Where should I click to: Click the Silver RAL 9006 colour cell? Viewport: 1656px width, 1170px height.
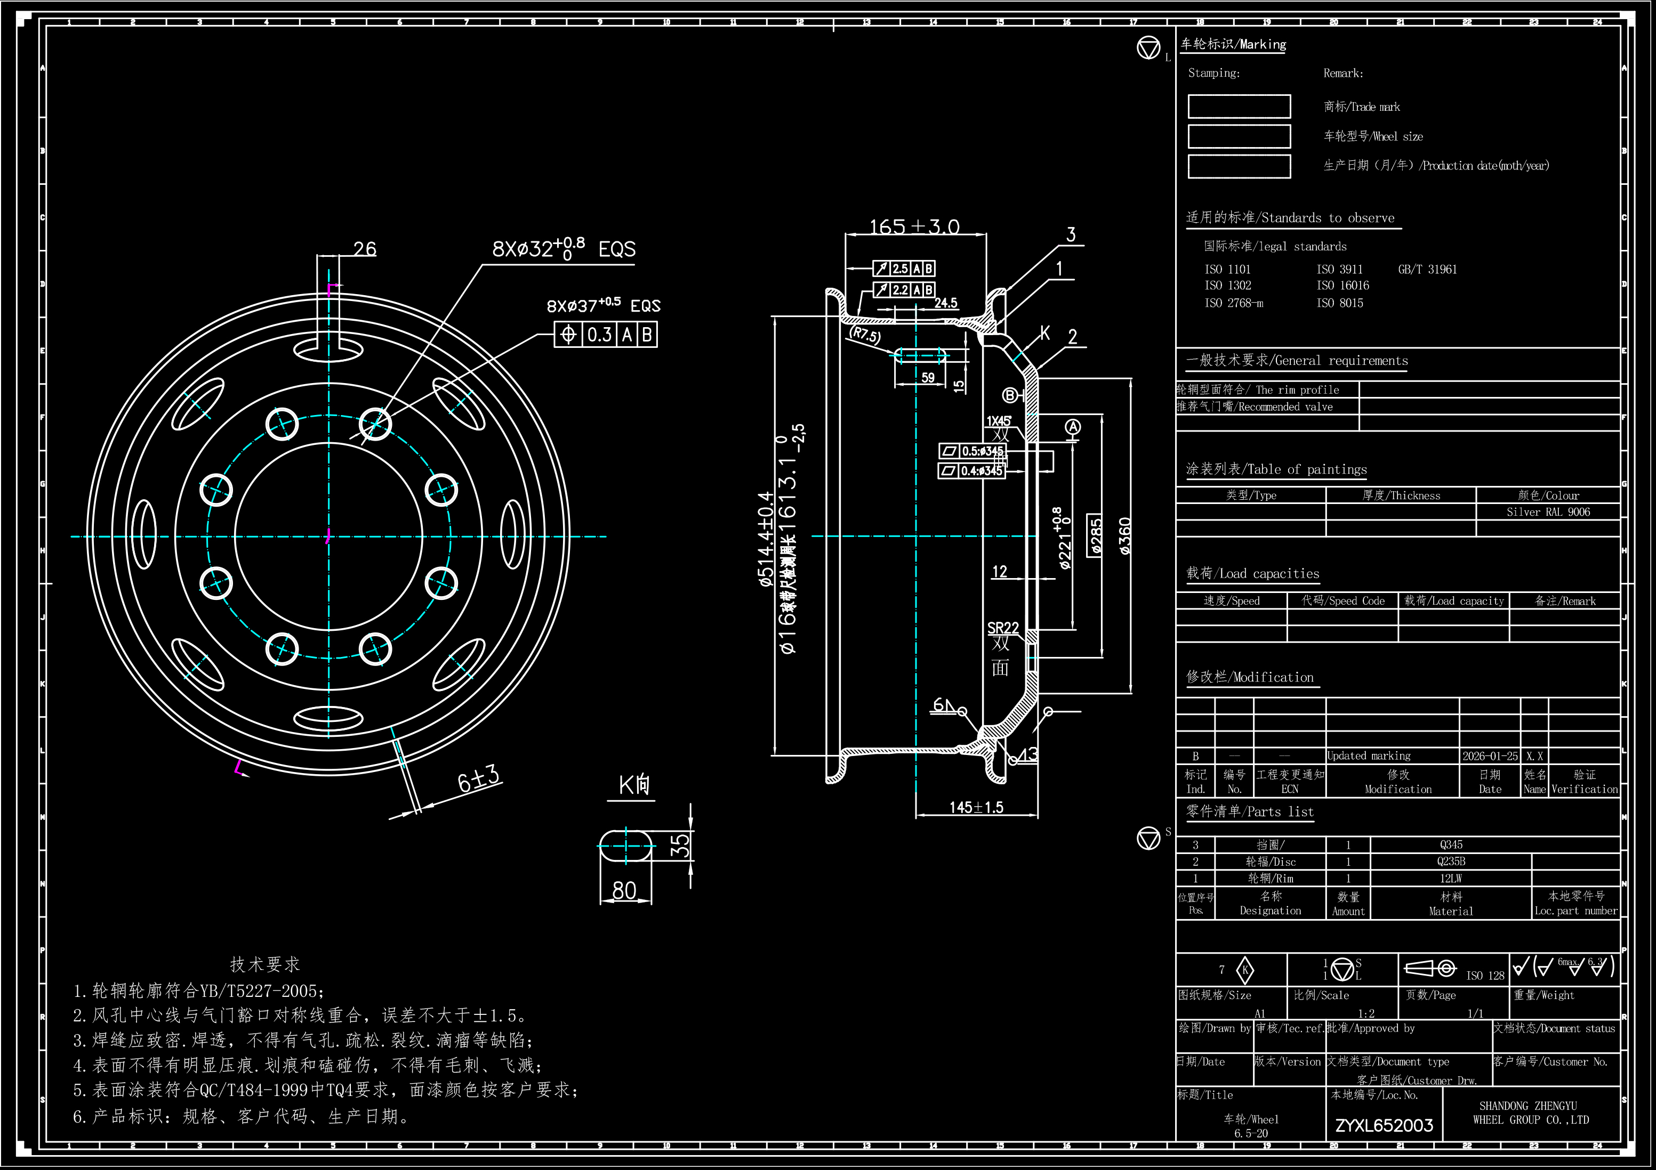(1548, 512)
